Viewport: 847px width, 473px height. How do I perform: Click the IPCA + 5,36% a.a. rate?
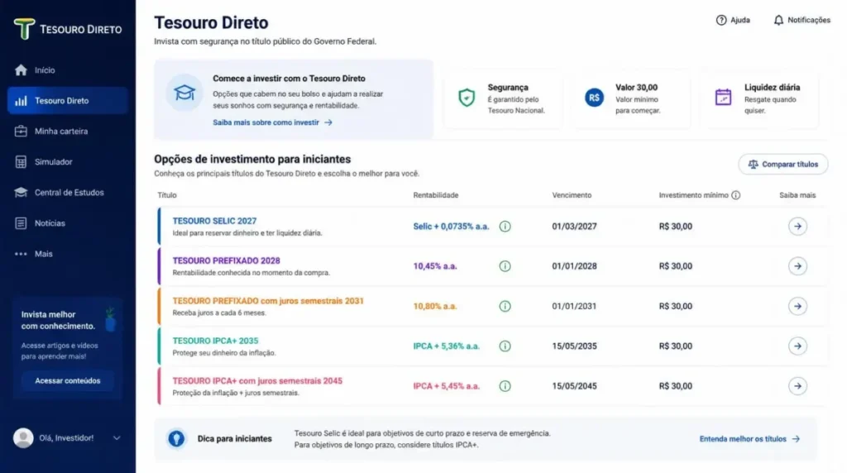point(446,346)
